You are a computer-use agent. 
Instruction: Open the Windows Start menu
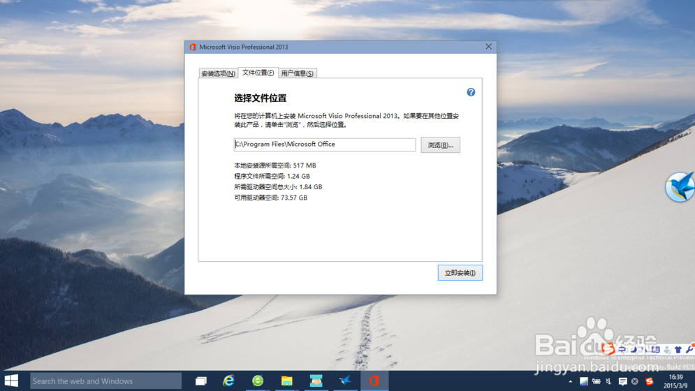point(11,381)
